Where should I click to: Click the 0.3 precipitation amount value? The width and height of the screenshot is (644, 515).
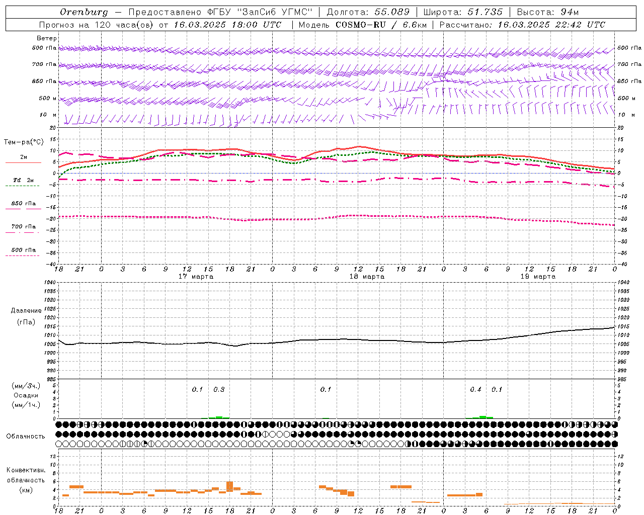pyautogui.click(x=219, y=390)
